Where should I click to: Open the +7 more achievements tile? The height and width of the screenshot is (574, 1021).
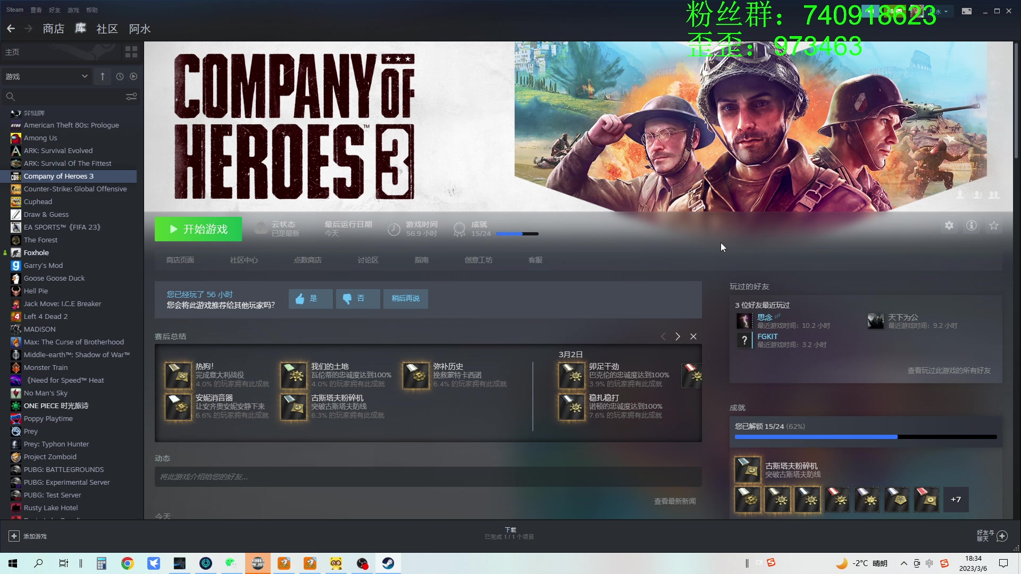click(956, 500)
